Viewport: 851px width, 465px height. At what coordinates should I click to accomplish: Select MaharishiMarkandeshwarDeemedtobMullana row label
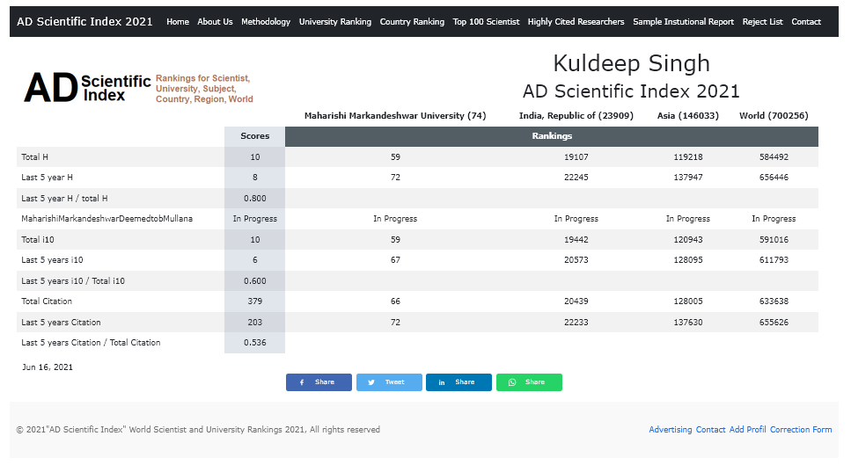[106, 219]
